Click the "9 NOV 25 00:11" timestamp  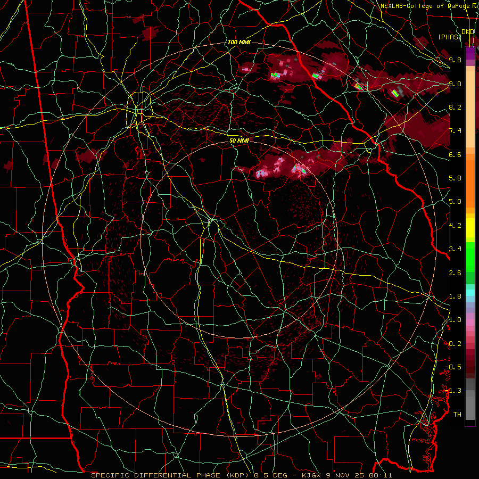(x=358, y=475)
